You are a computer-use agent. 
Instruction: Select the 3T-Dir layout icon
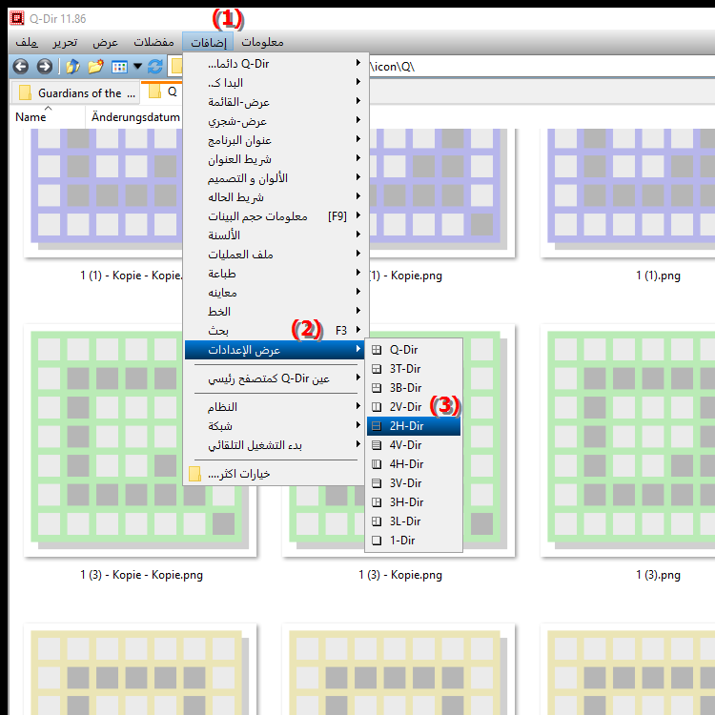coord(377,369)
